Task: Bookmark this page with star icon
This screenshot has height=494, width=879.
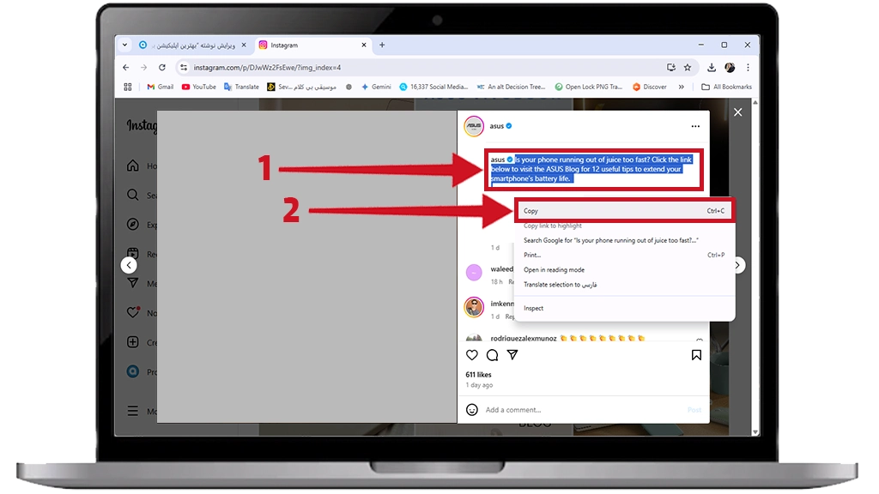Action: [688, 68]
